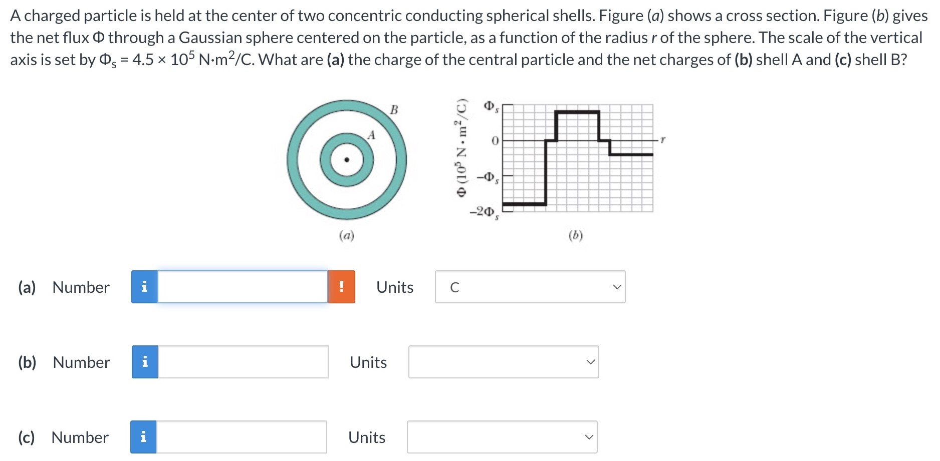Click the info icon for part (c)

click(x=143, y=437)
